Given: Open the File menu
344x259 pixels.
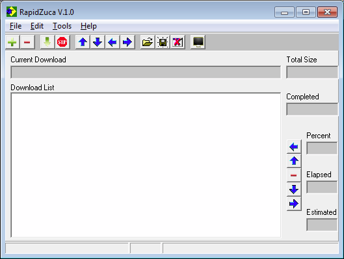Looking at the screenshot, I should tap(16, 26).
